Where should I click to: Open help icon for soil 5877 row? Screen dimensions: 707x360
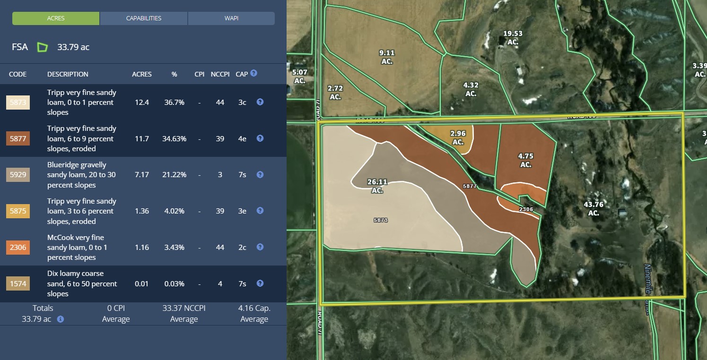point(260,138)
